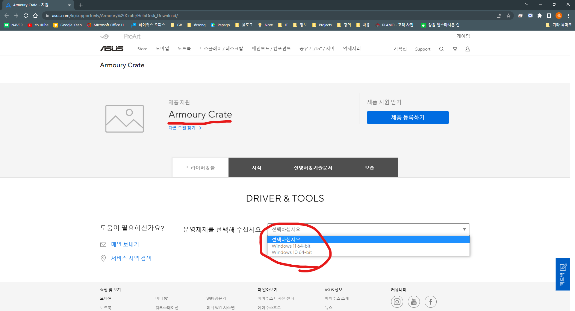Open the 게이밍 link
Screen dimensions: 575x311
[x=463, y=36]
